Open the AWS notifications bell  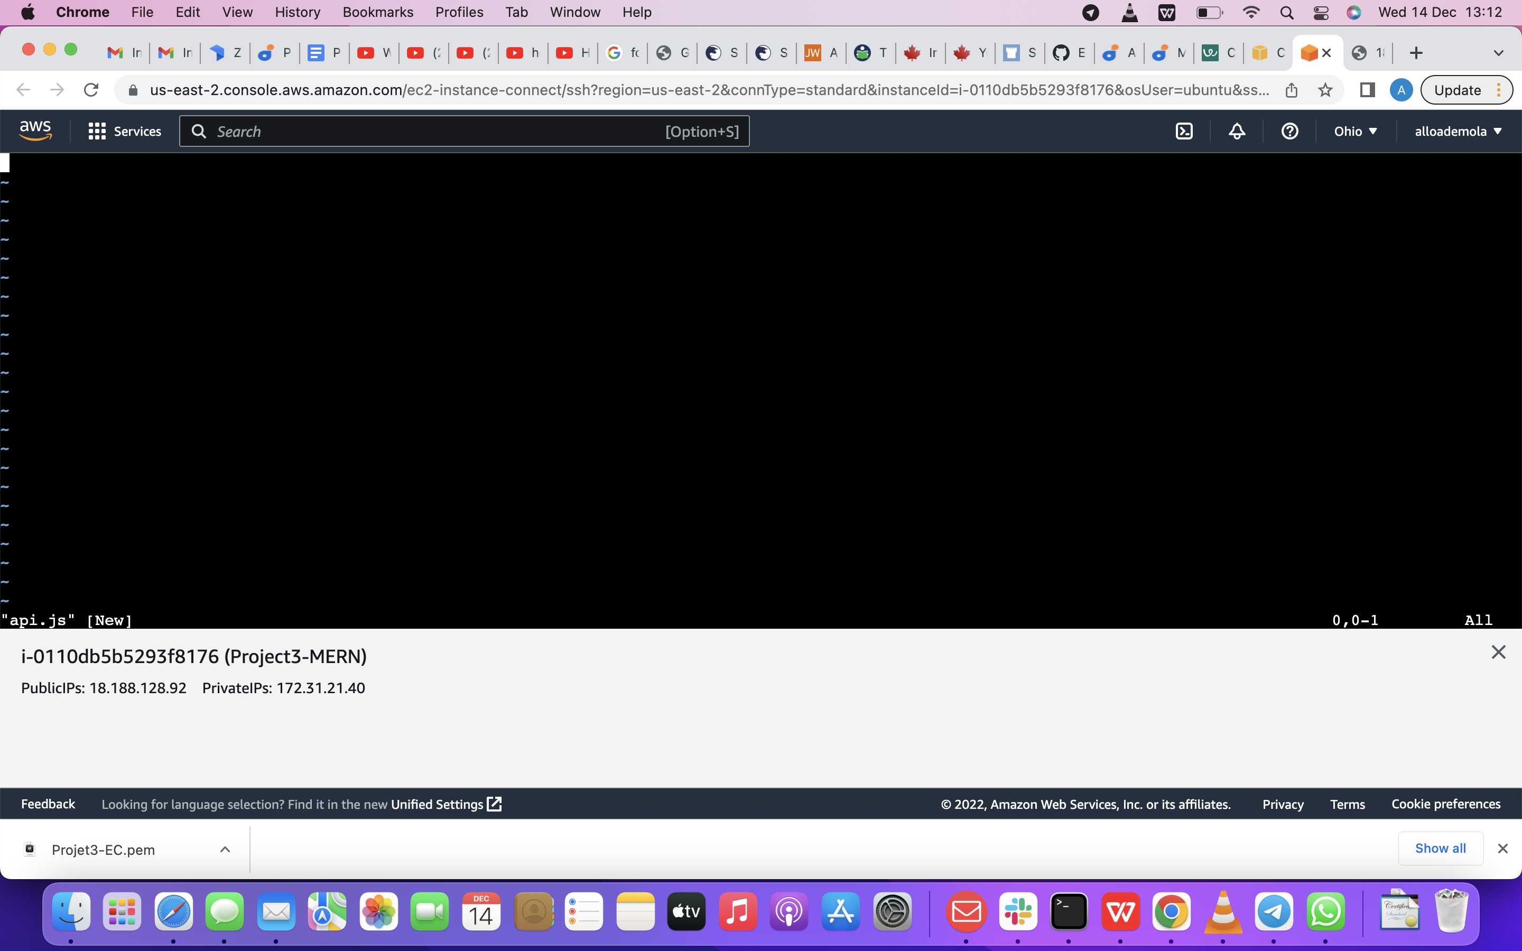tap(1237, 131)
